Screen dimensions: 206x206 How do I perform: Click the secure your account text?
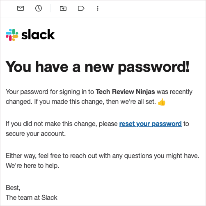(36, 134)
